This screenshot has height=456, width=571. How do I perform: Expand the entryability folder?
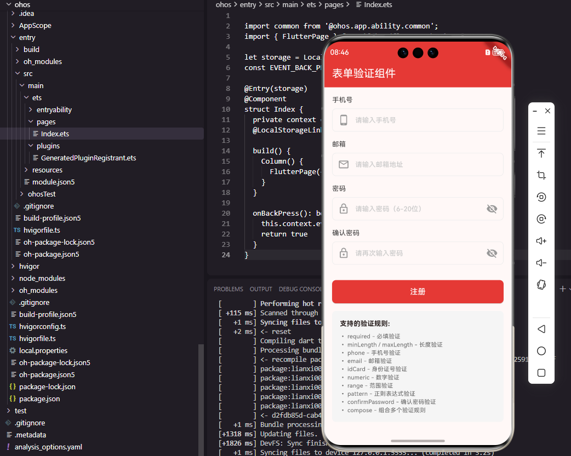point(31,109)
